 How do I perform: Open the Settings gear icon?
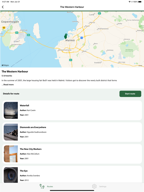tap(94, 186)
